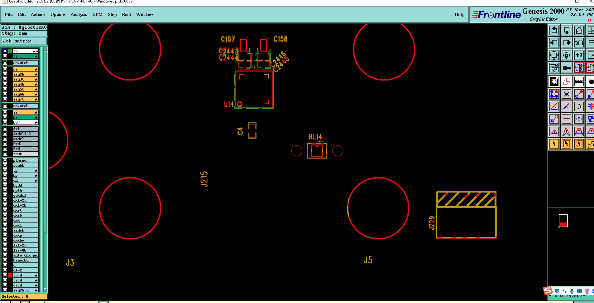Open the Options dropdown menu
The height and width of the screenshot is (303, 594).
[x=58, y=14]
